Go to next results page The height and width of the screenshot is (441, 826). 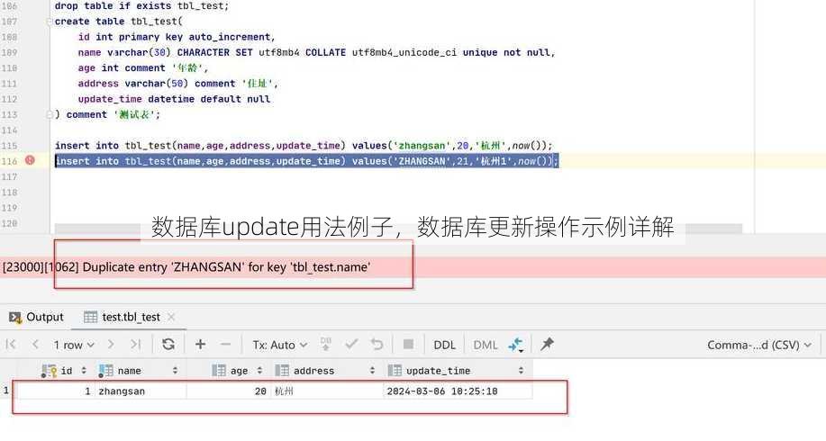(x=111, y=345)
